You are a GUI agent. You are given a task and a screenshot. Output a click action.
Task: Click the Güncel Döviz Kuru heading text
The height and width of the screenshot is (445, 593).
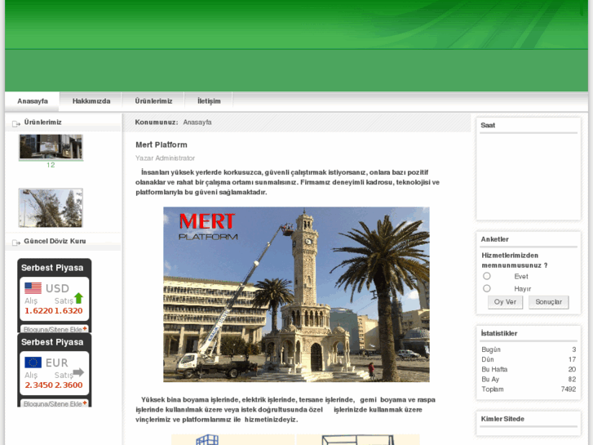(x=55, y=241)
